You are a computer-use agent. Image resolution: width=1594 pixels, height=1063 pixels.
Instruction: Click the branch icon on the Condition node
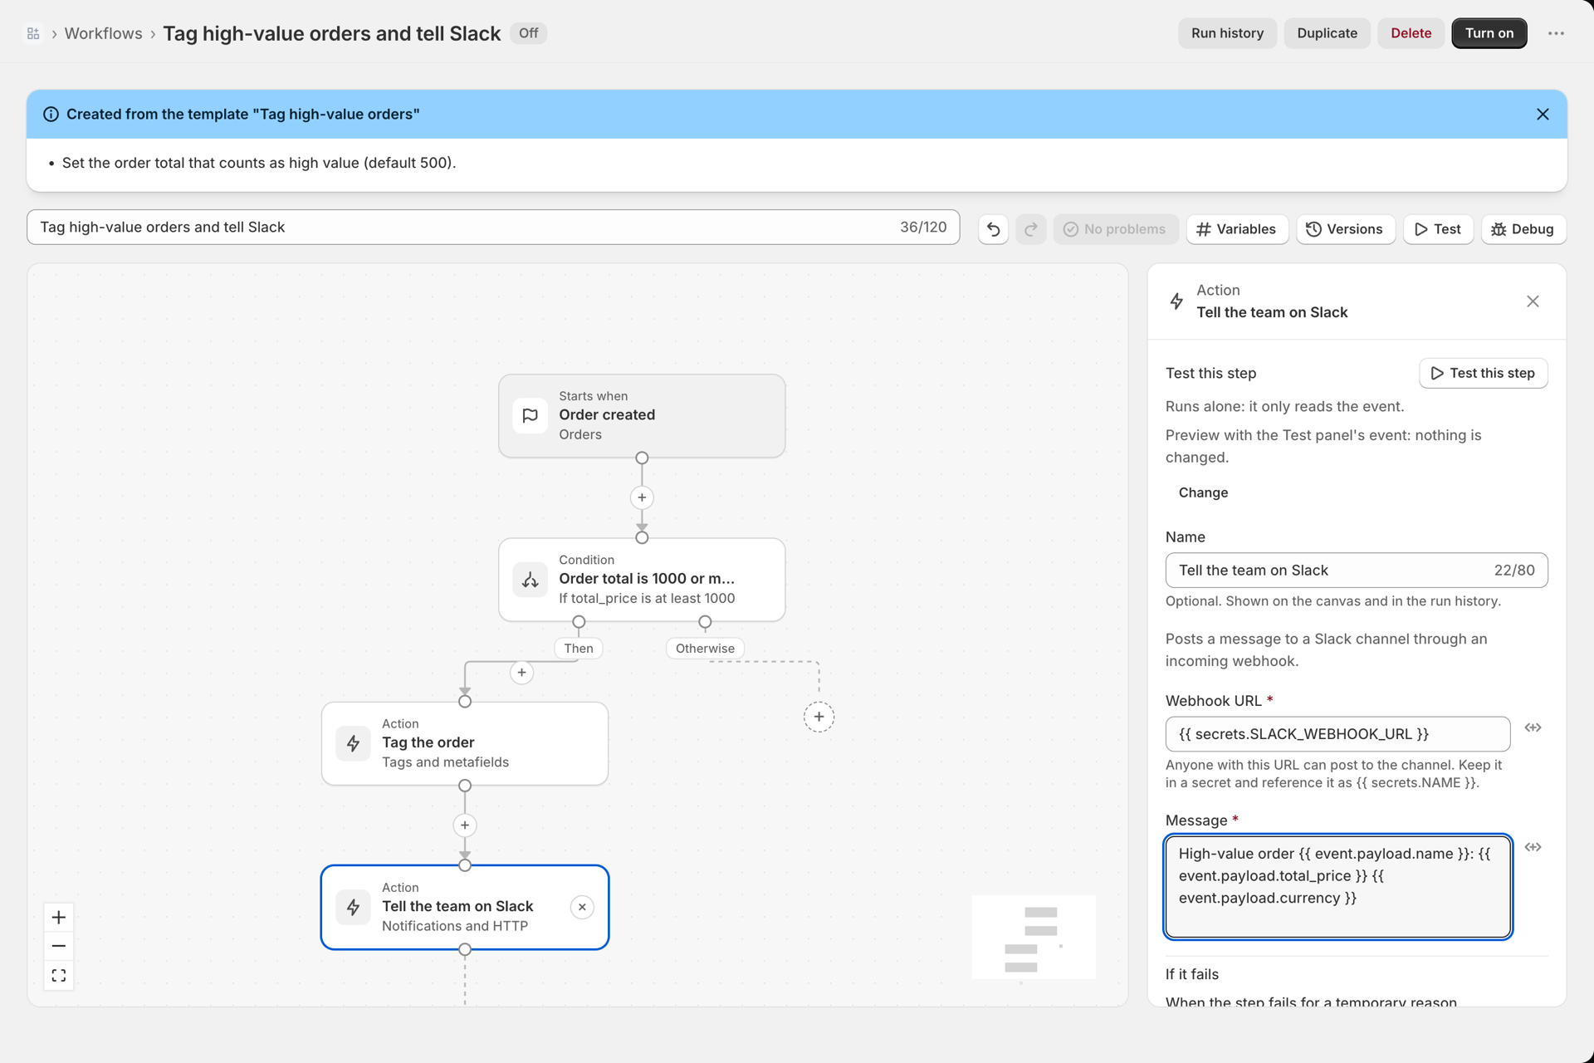[x=530, y=580]
